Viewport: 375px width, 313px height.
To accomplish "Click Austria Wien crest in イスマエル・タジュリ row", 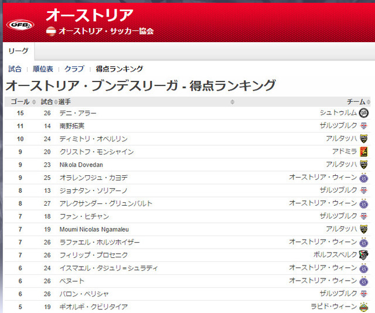I will tap(364, 268).
